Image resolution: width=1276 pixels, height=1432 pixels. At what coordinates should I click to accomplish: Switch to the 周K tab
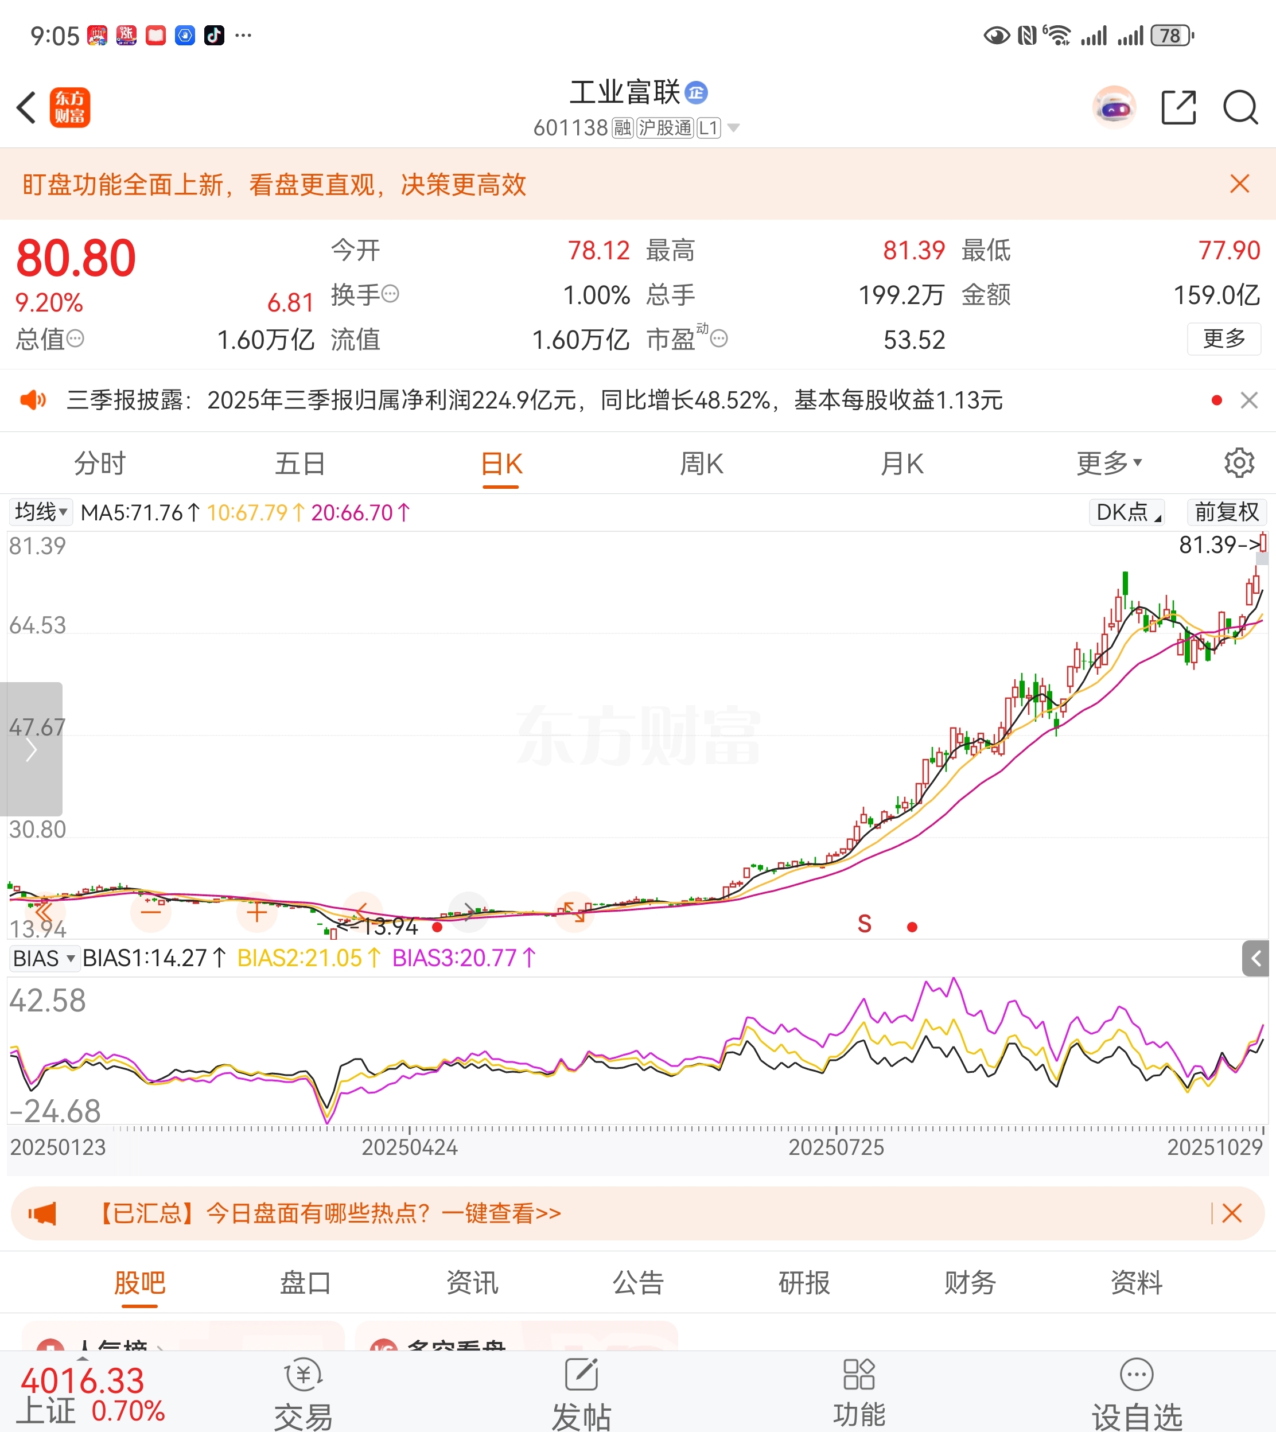tap(701, 464)
